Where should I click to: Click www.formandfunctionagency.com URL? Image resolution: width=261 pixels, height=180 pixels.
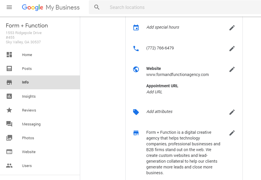177,75
